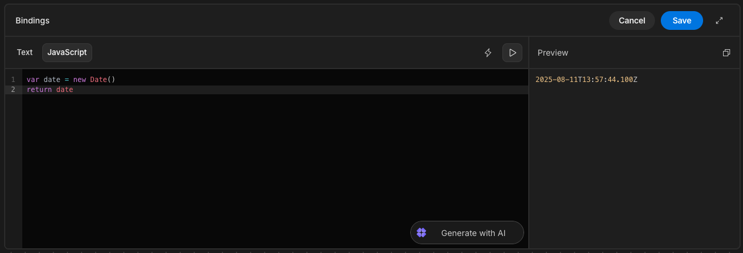Click the purple AI clover icon
Image resolution: width=743 pixels, height=253 pixels.
point(421,233)
